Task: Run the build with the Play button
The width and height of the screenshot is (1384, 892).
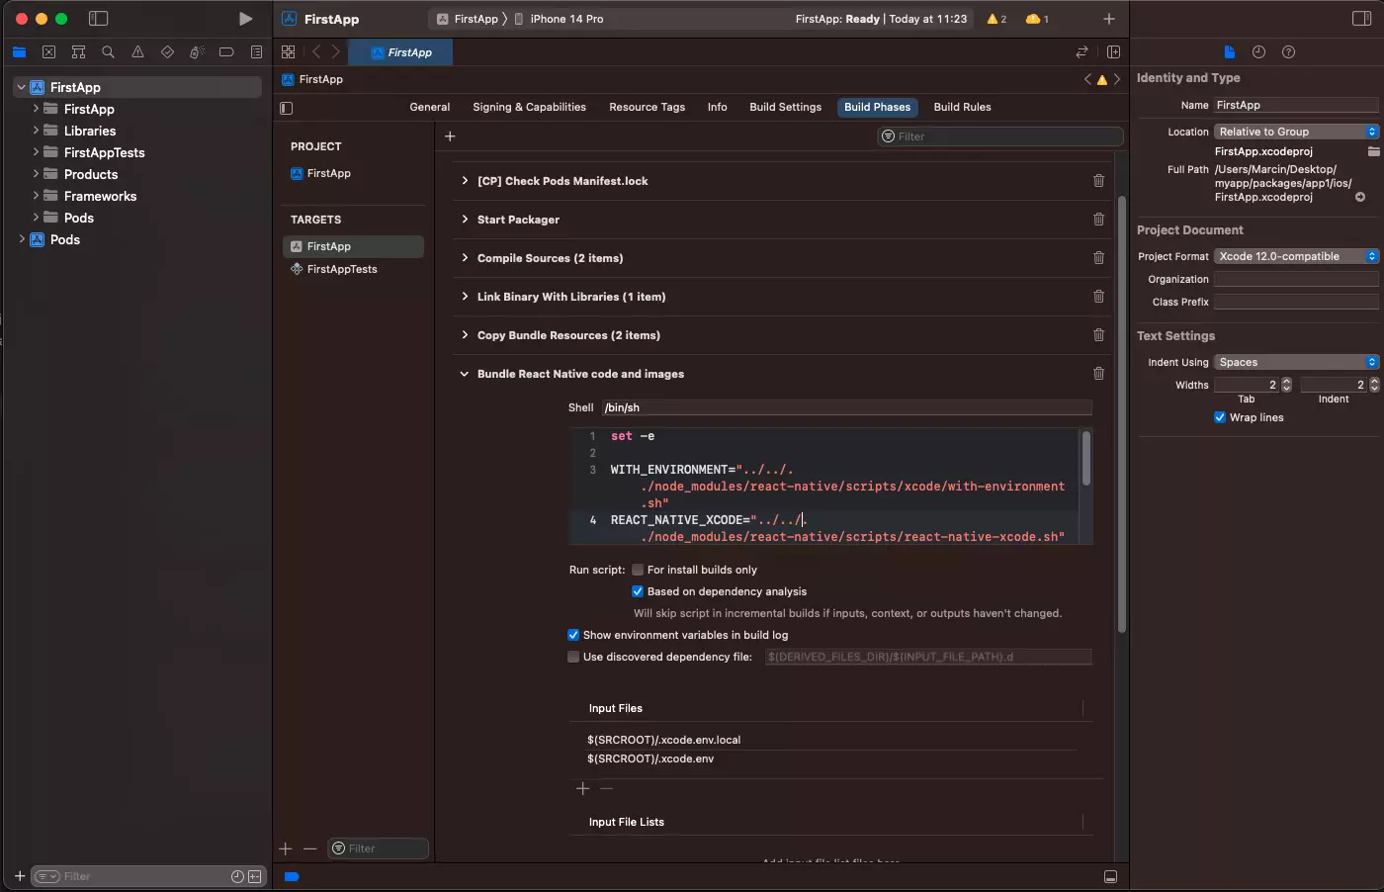Action: [x=245, y=19]
